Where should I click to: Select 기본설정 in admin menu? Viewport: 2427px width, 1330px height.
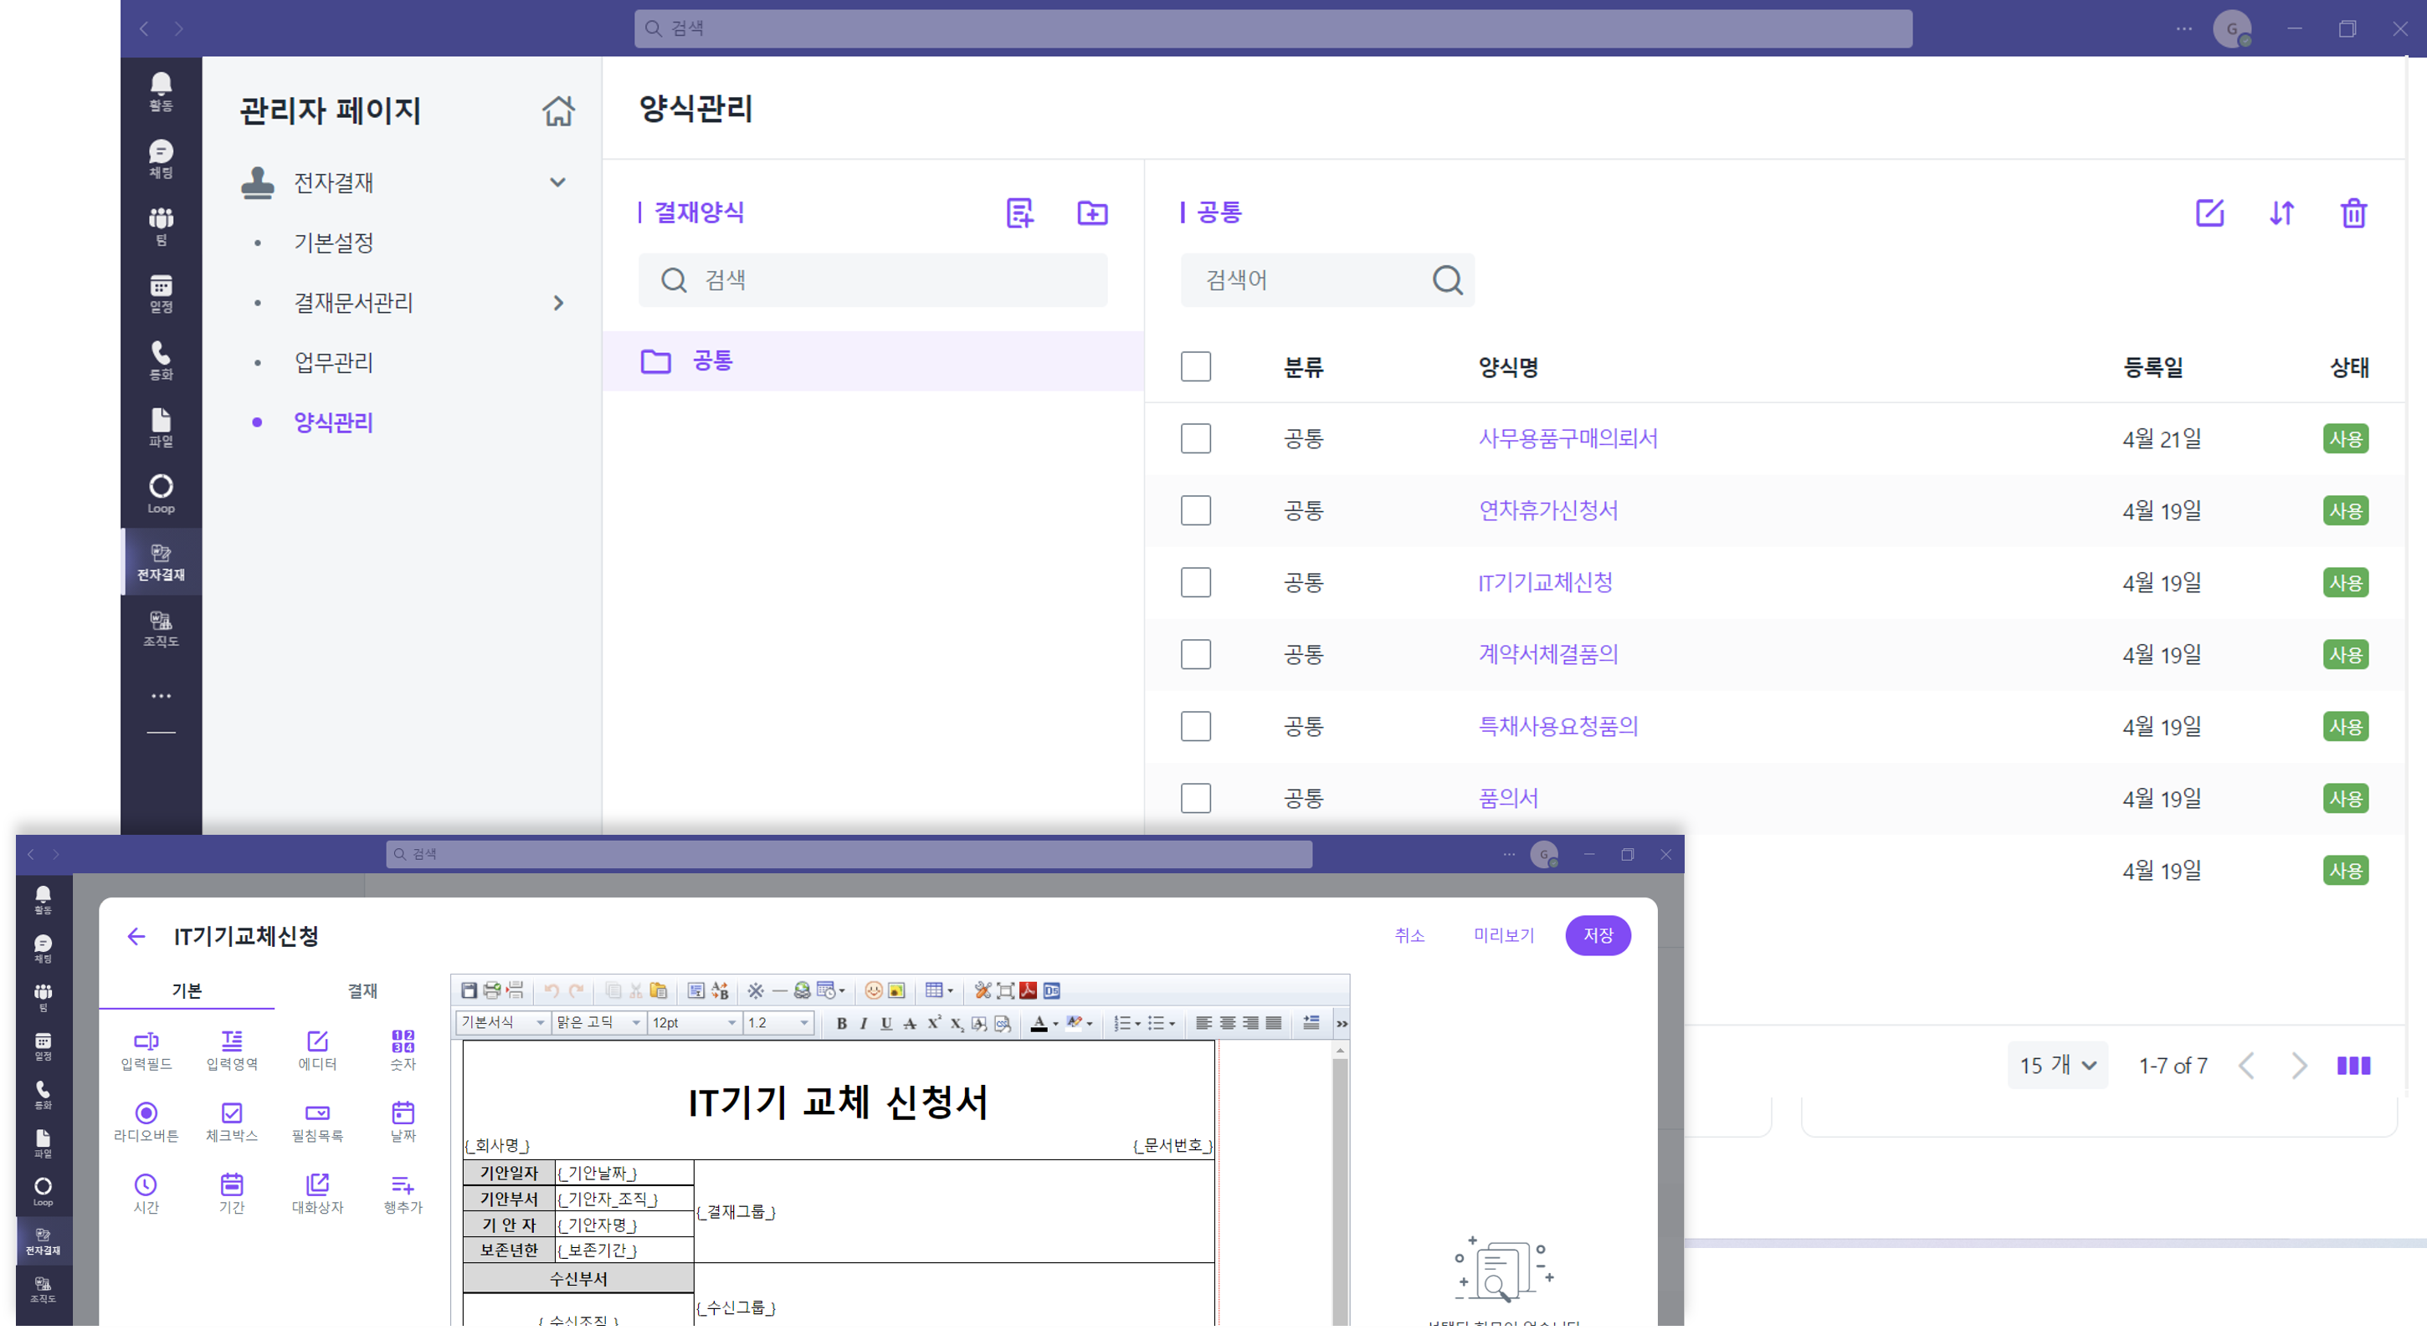coord(334,243)
